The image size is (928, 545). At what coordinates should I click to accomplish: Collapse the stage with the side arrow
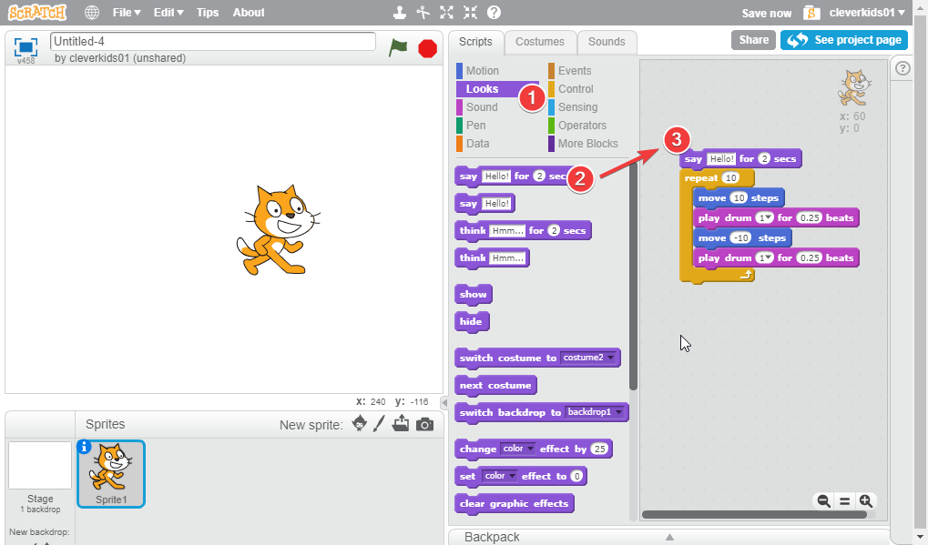[x=444, y=402]
